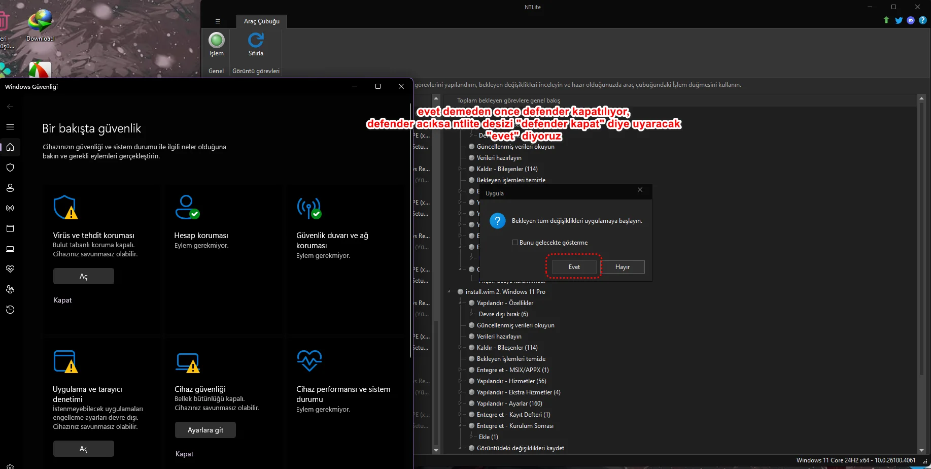
Task: Click the Güvenlik duvarı ve ağ koruması heading
Action: coord(332,241)
